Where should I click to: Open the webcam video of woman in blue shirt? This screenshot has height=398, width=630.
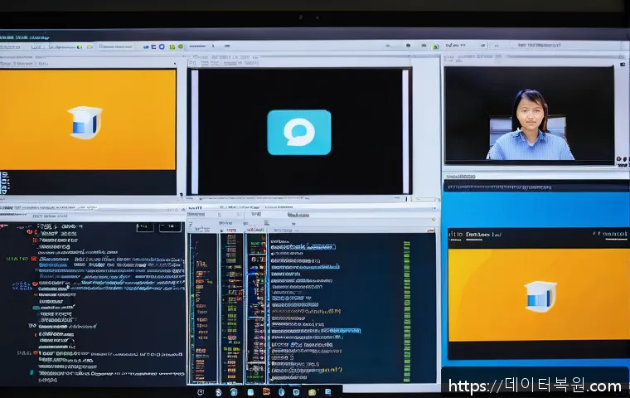tap(528, 114)
